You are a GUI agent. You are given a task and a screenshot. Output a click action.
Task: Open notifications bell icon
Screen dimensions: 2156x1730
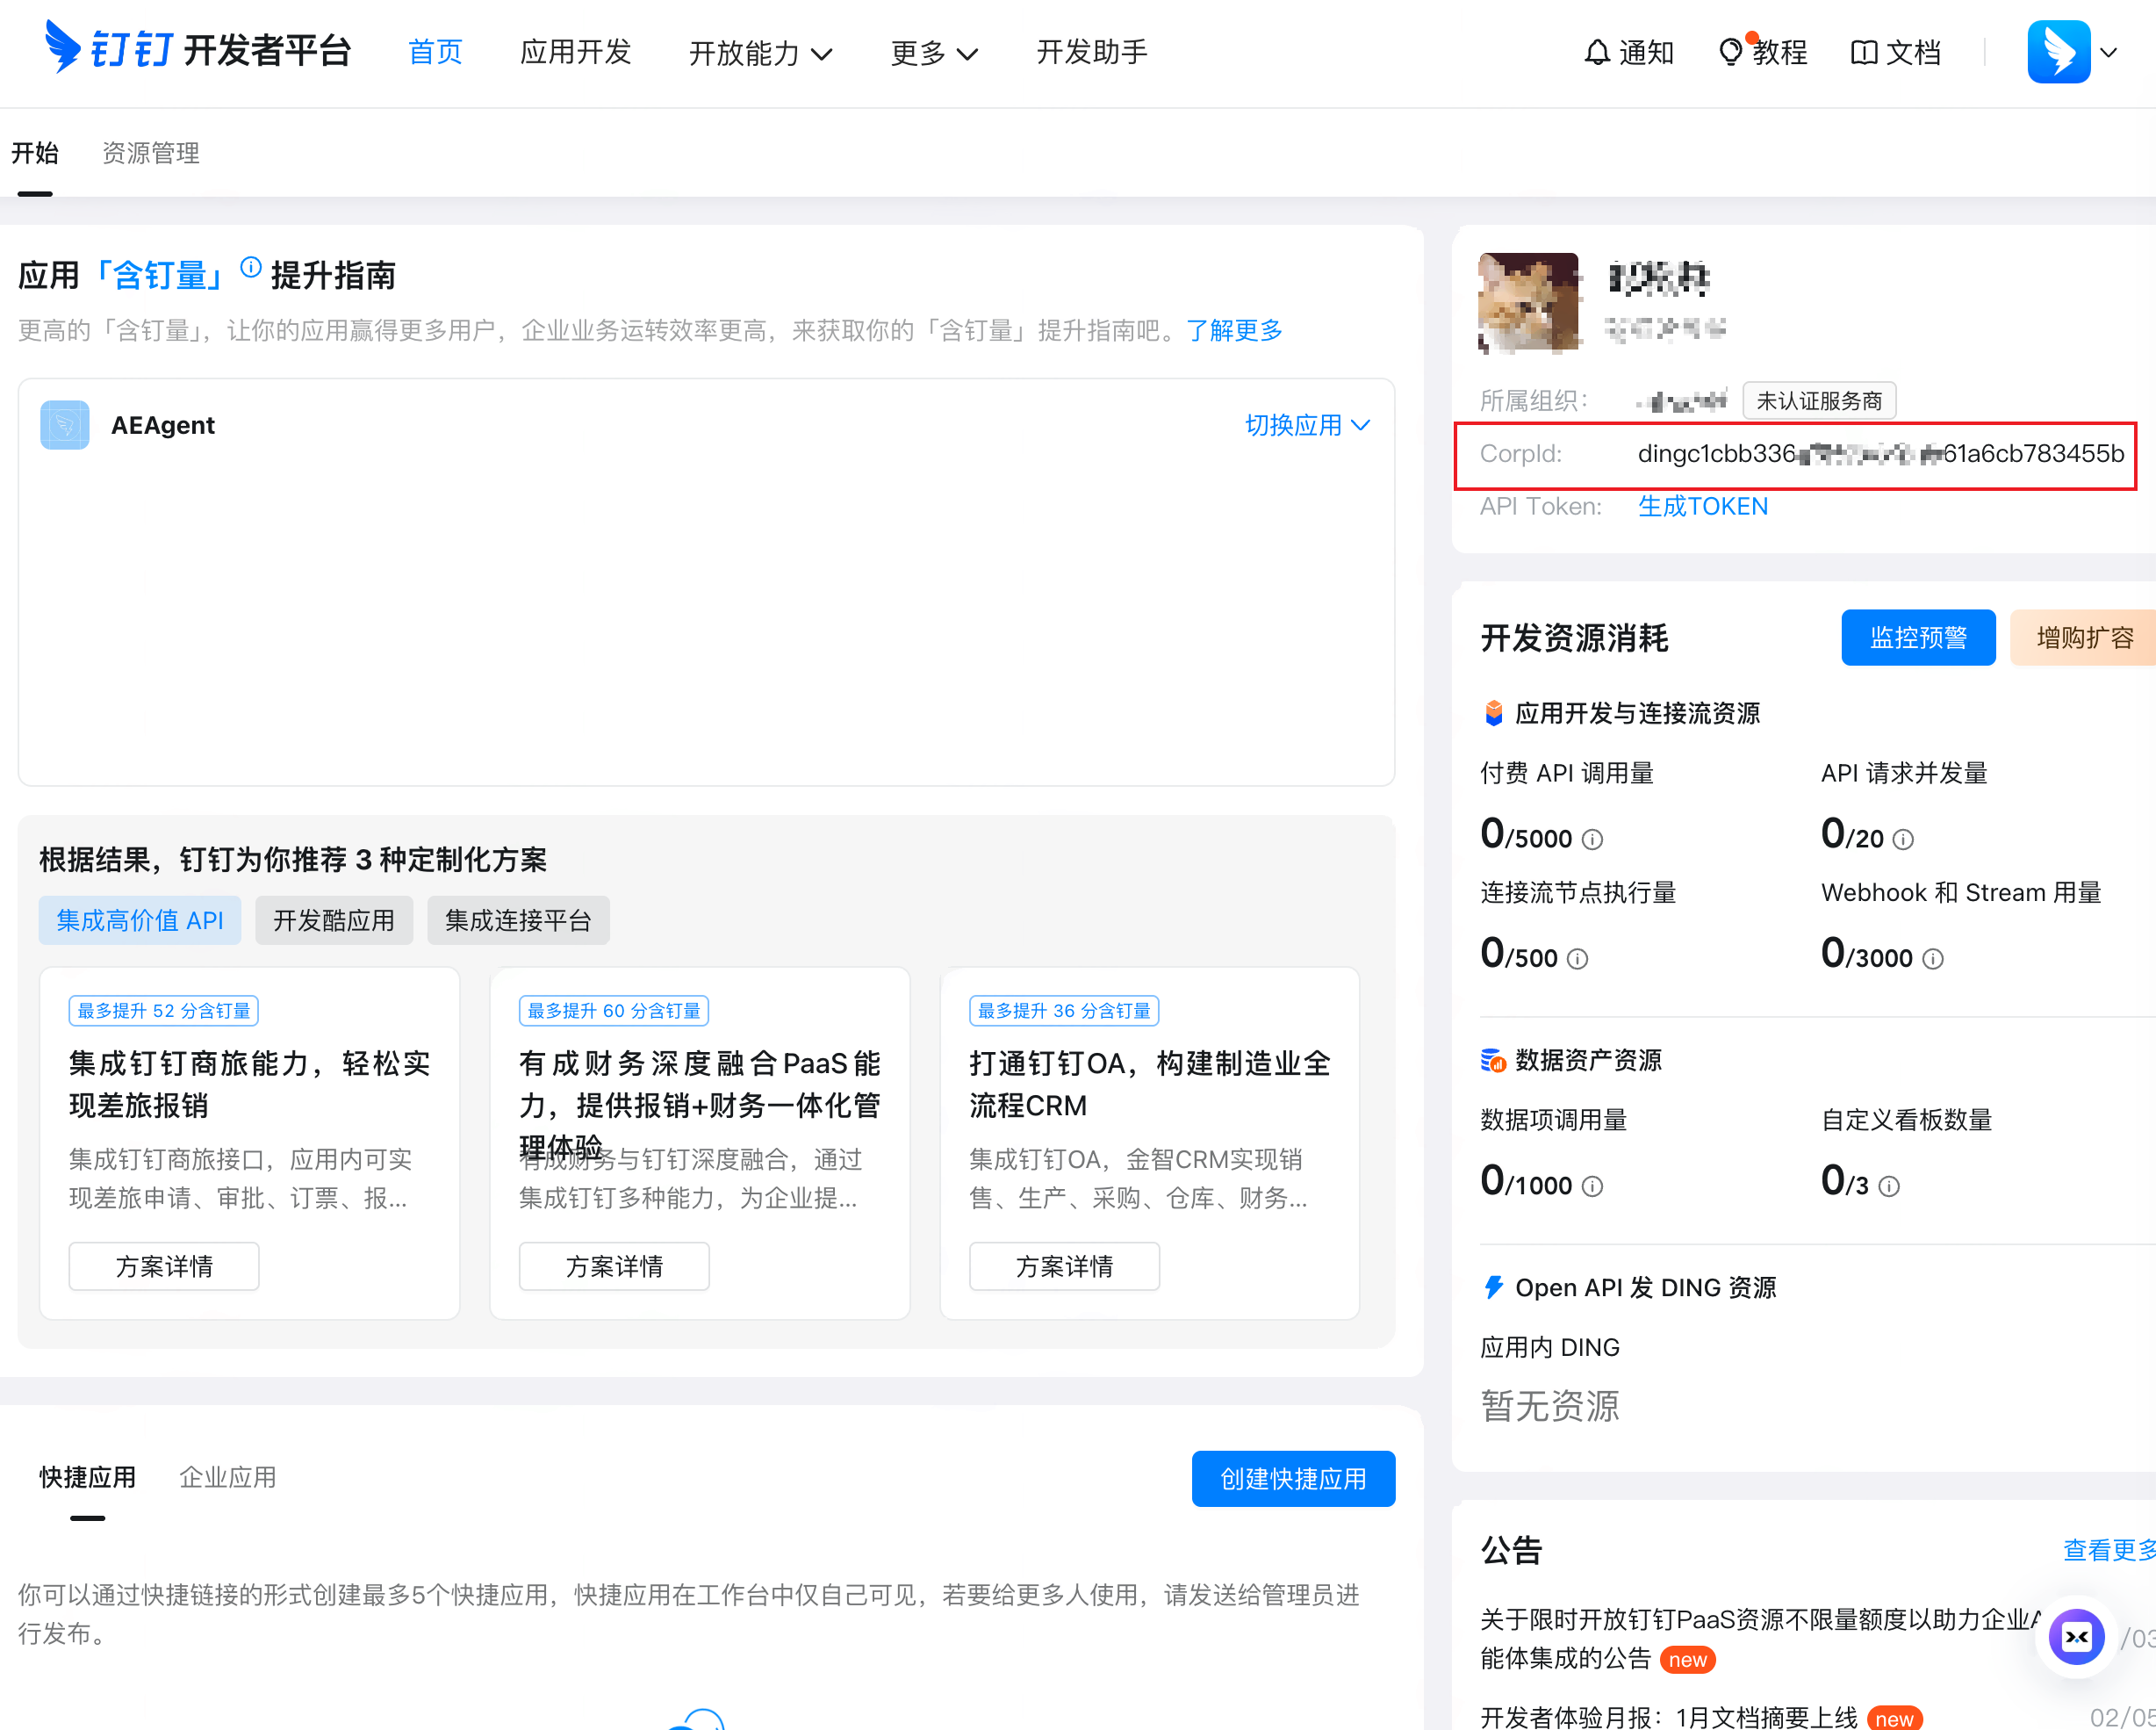point(1597,52)
